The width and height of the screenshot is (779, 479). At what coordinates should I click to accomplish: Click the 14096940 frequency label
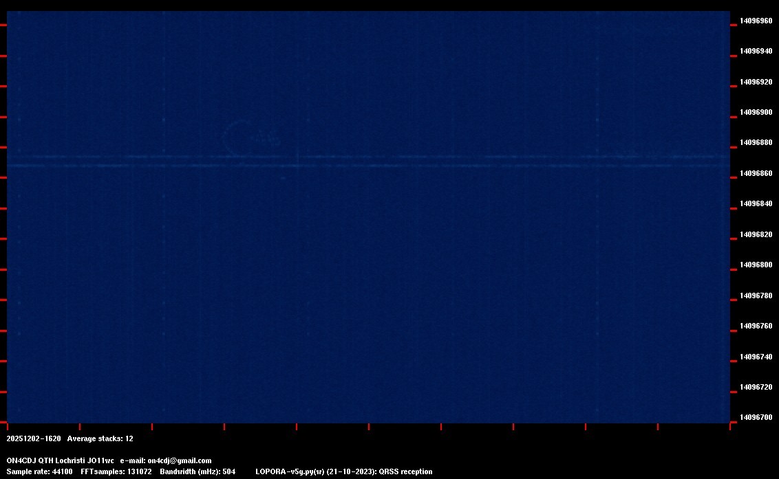click(x=756, y=51)
